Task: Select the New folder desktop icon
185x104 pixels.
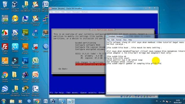Action: tap(15, 76)
